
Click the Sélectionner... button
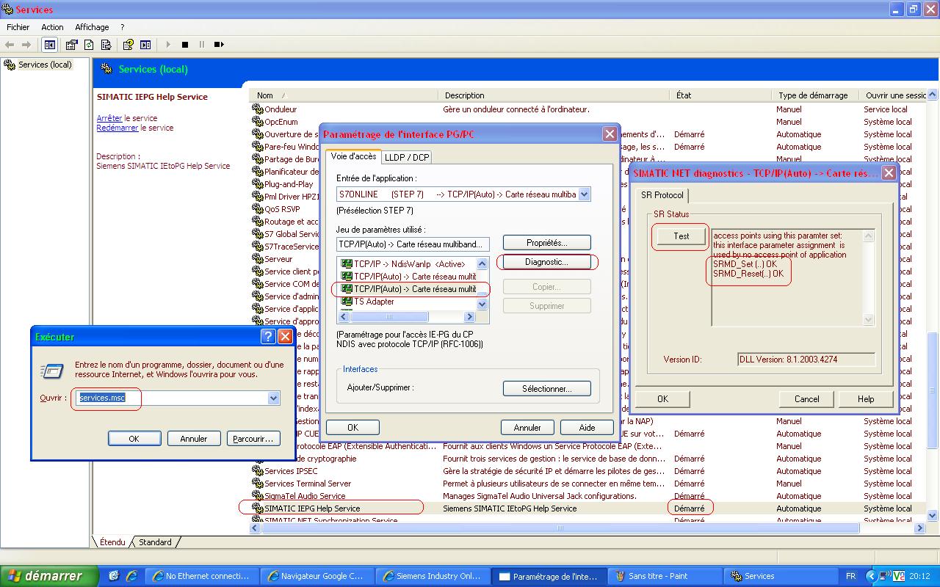pos(547,389)
